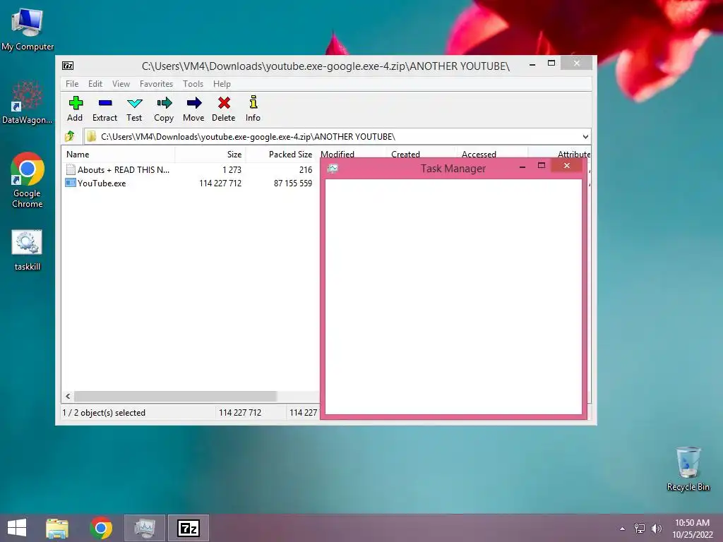Open the Favorites menu

point(156,84)
